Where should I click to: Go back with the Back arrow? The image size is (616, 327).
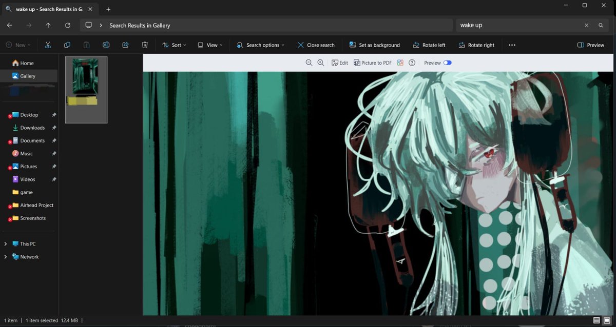tap(10, 25)
